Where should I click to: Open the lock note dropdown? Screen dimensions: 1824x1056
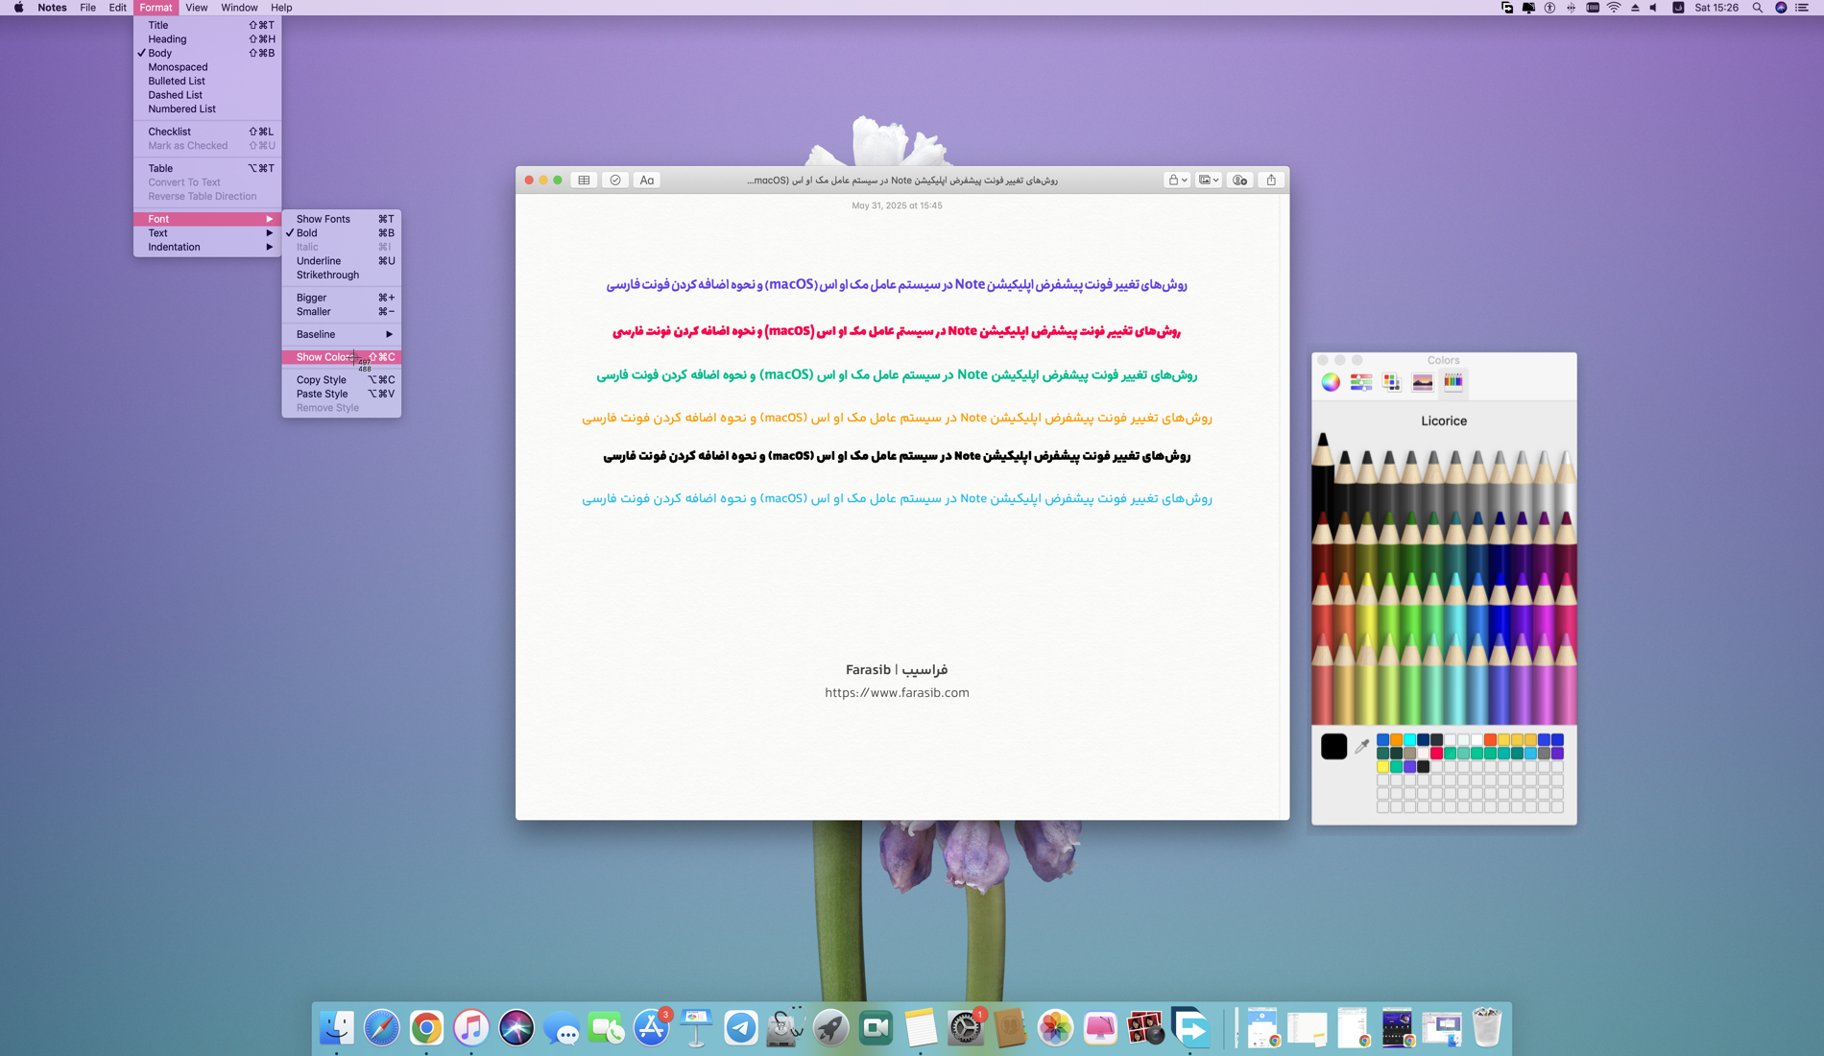pyautogui.click(x=1177, y=180)
